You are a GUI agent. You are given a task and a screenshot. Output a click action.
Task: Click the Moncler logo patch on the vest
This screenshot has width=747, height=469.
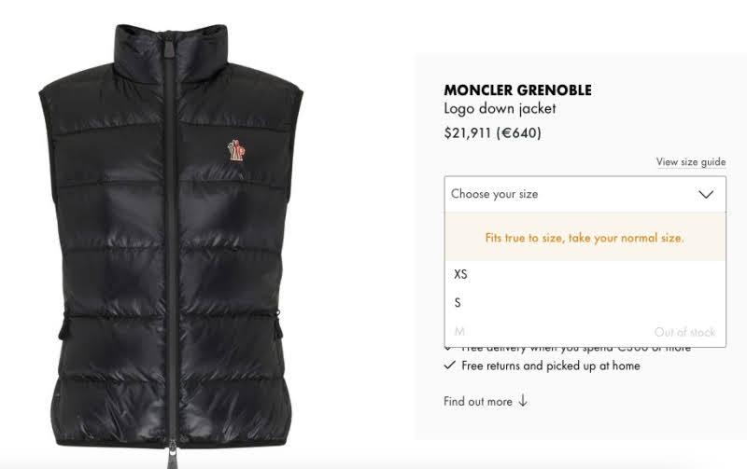[236, 150]
